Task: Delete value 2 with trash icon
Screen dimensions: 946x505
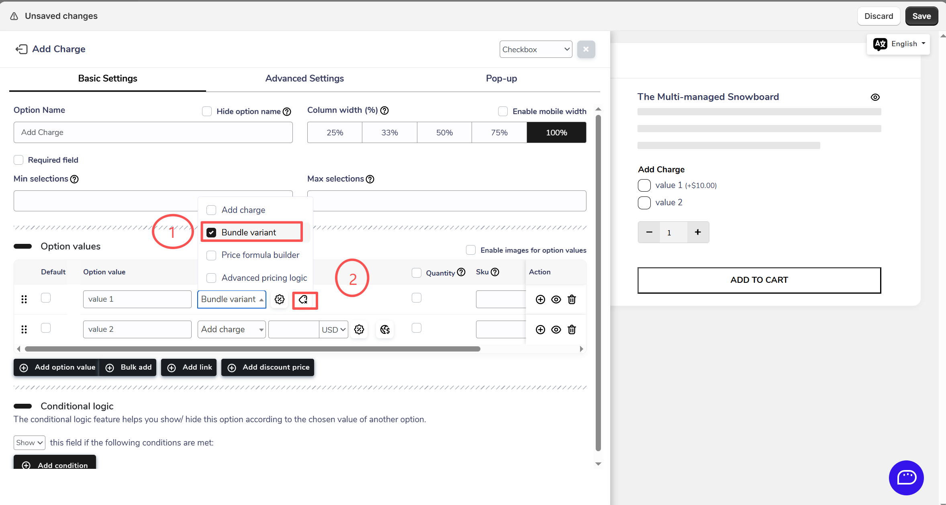Action: 572,329
